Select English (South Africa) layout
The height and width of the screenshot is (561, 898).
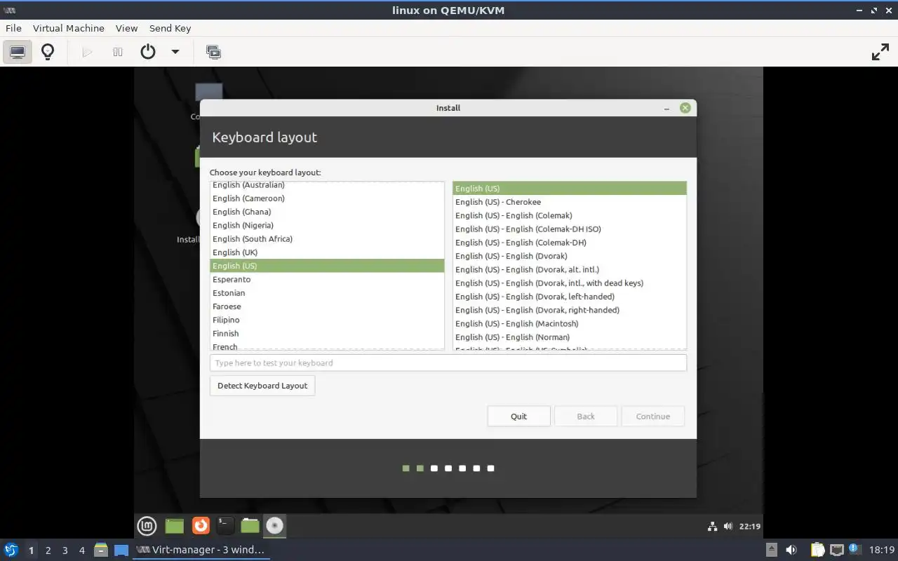pyautogui.click(x=327, y=239)
